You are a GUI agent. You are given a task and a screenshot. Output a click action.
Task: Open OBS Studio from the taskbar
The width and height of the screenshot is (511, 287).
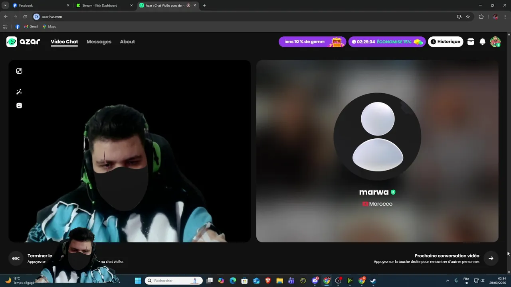338,281
